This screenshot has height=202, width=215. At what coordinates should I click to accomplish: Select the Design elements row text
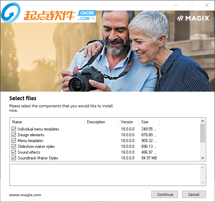[31, 135]
